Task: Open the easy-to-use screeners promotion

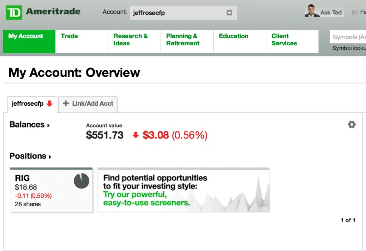Action: 183,190
